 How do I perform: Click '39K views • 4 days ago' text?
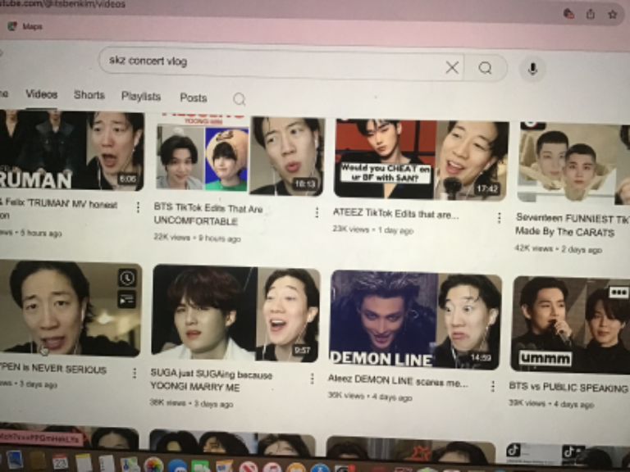tap(551, 404)
